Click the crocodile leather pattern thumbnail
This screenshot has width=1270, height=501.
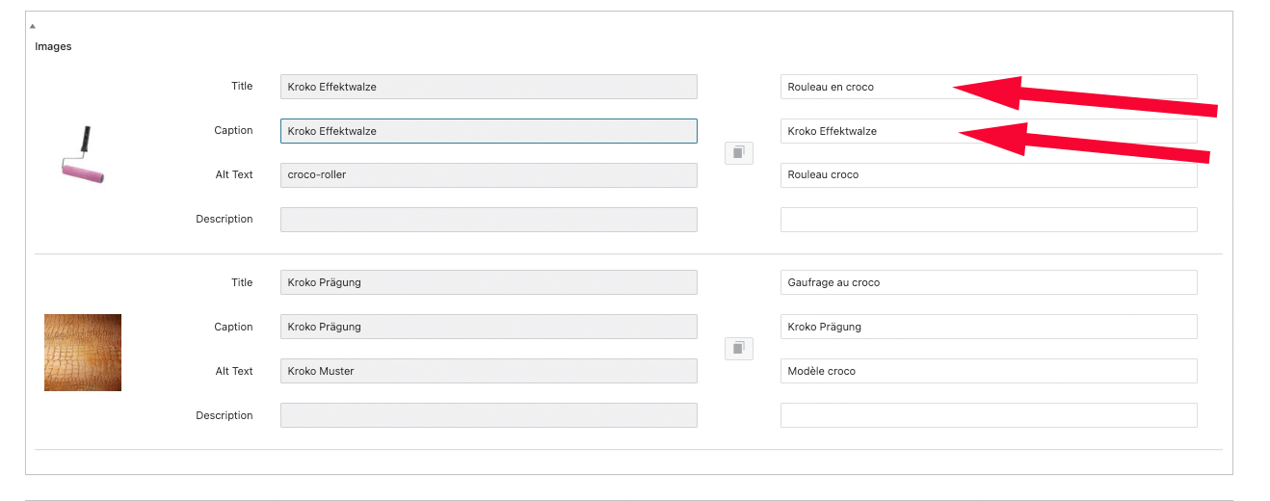[83, 352]
